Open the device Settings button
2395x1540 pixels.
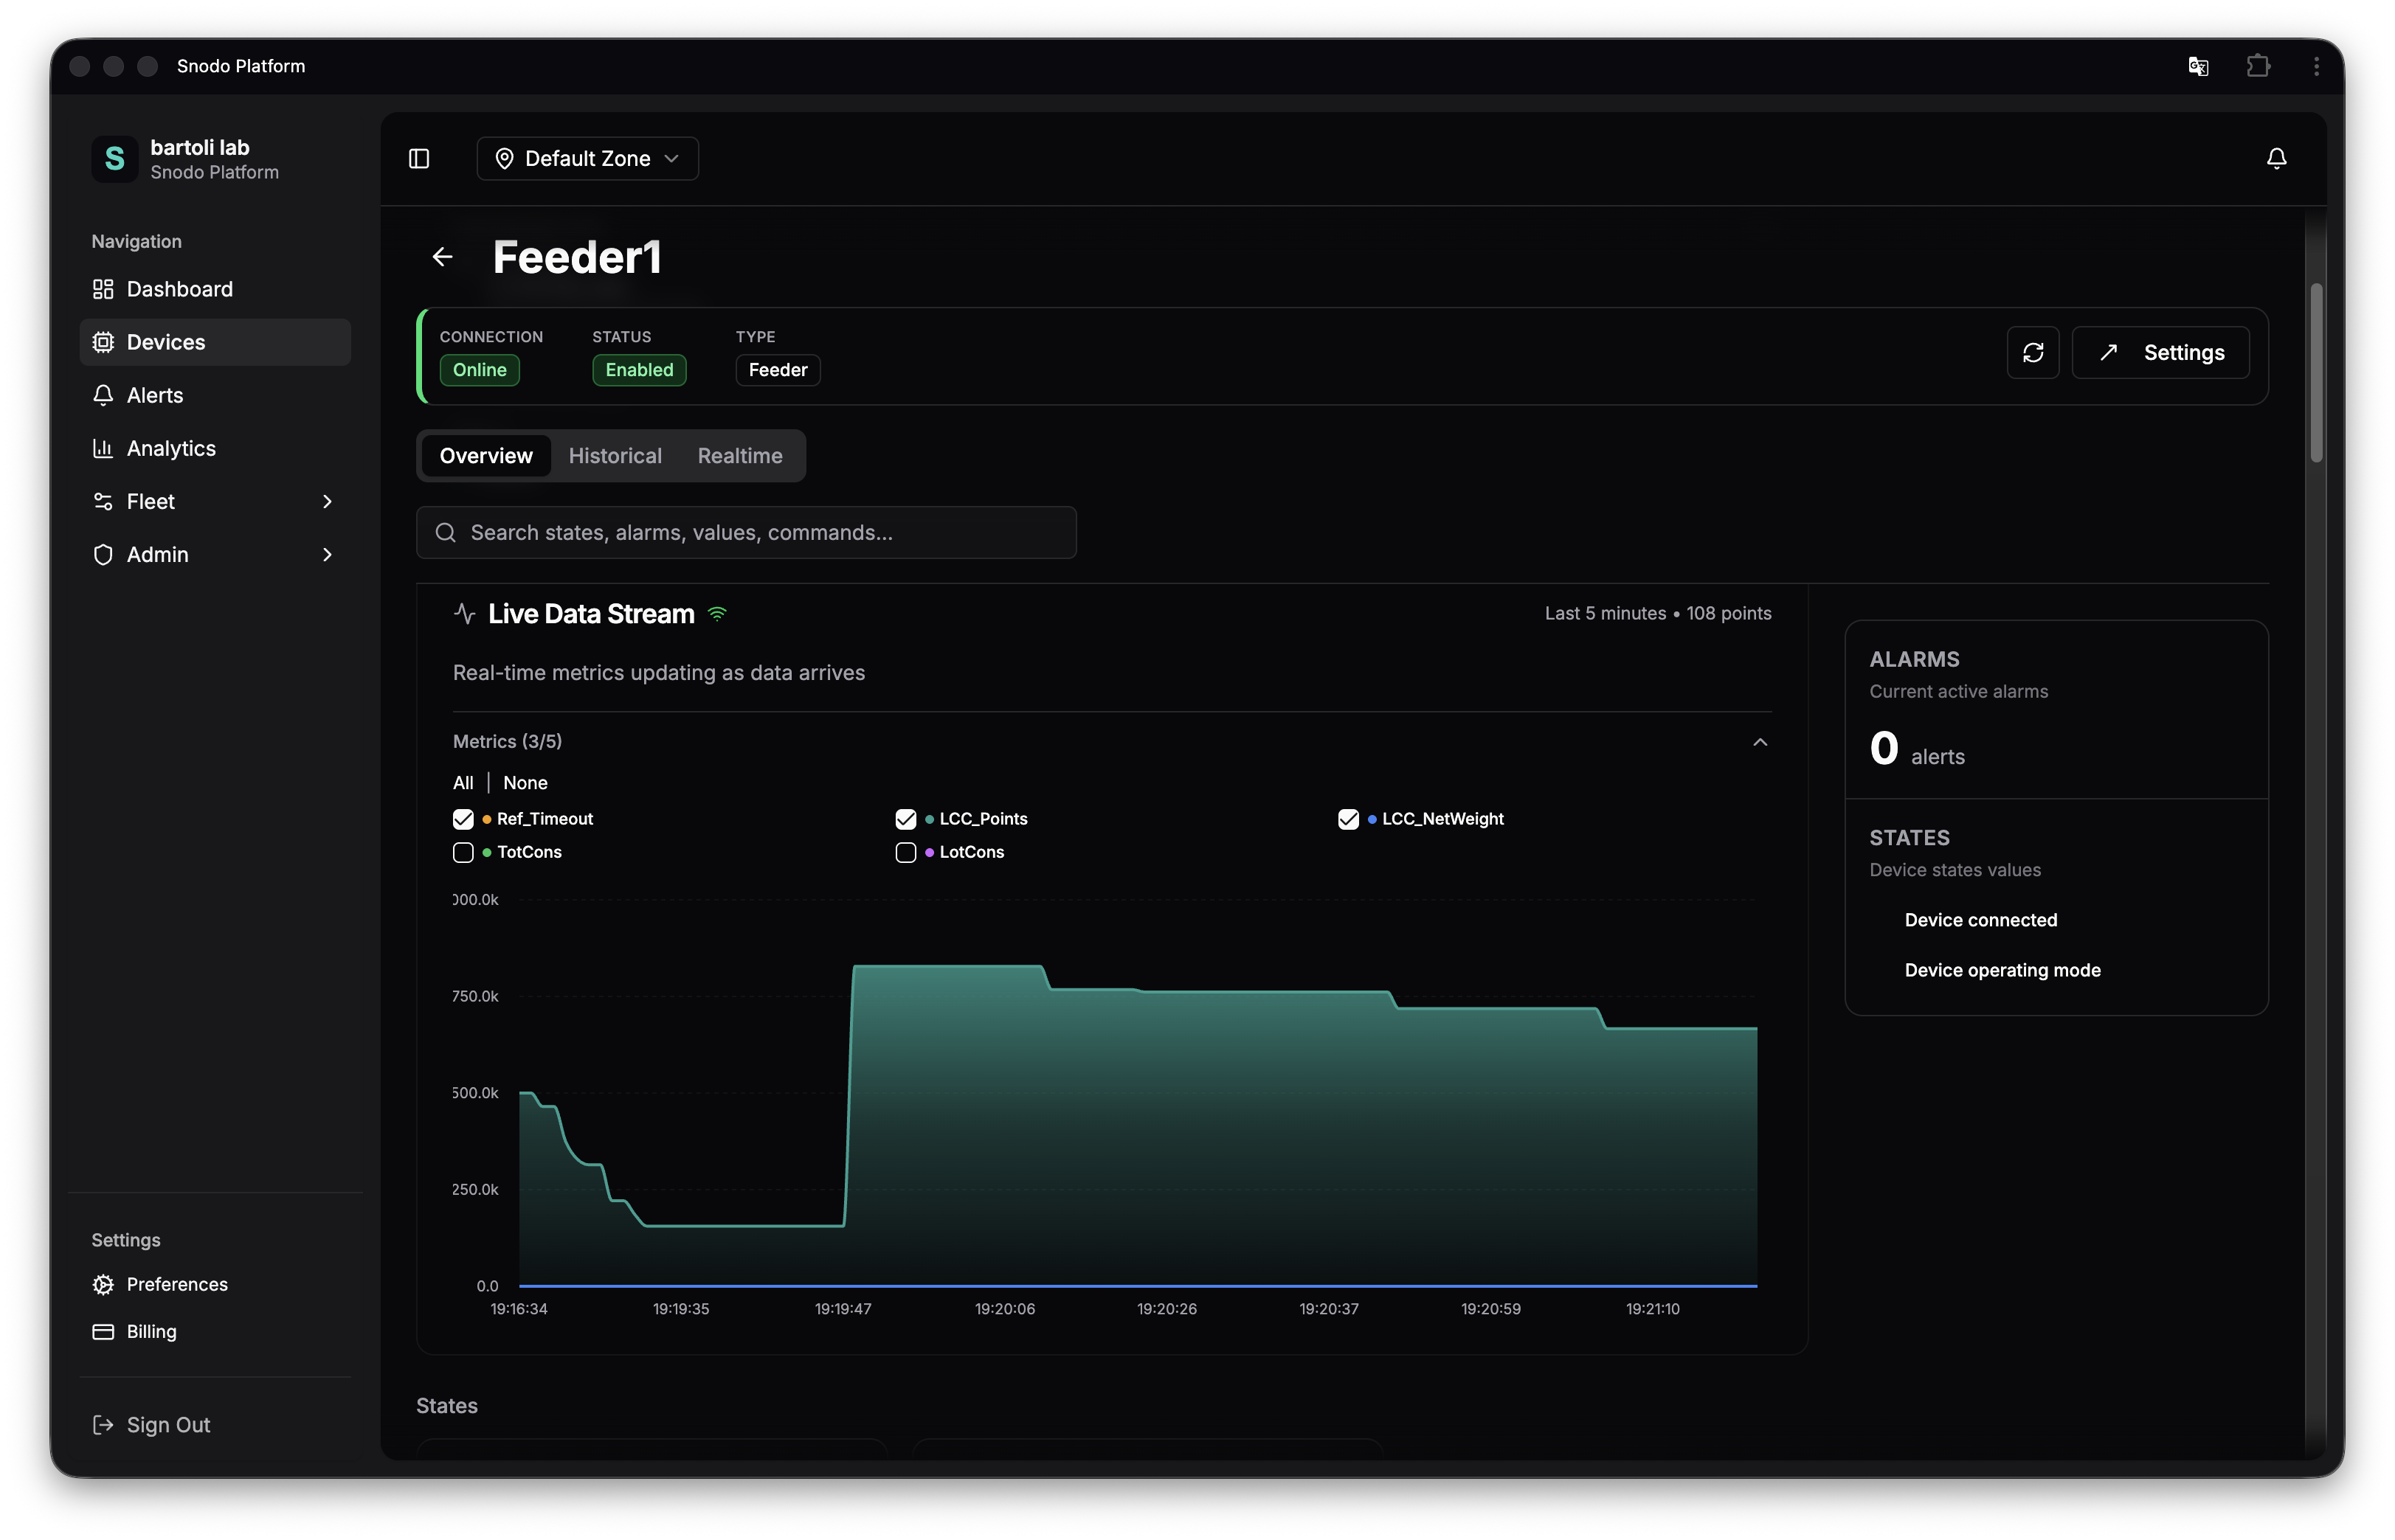2161,352
